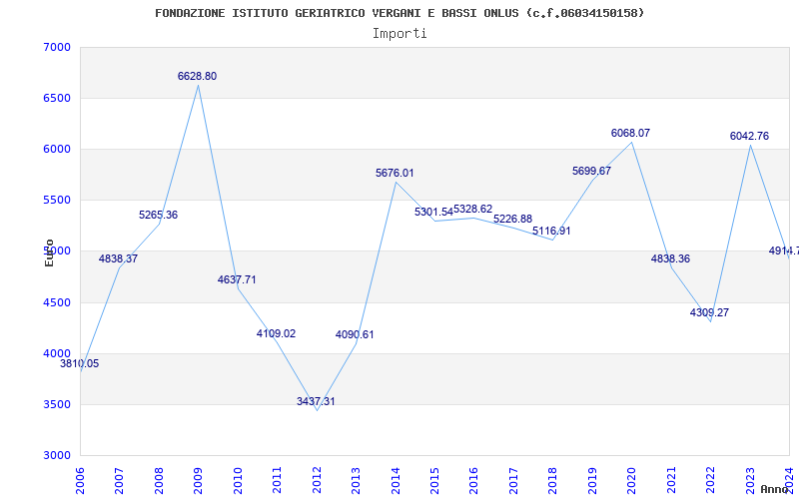
Task: Click the 5699.67 data label
Action: click(591, 171)
